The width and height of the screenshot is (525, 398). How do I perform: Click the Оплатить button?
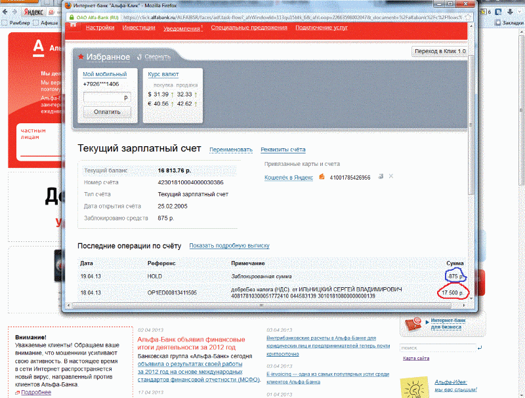[x=107, y=112]
